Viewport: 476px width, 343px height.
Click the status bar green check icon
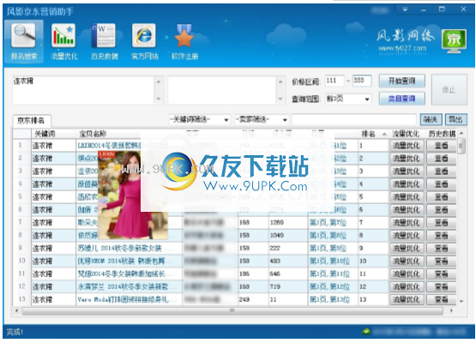point(366,331)
